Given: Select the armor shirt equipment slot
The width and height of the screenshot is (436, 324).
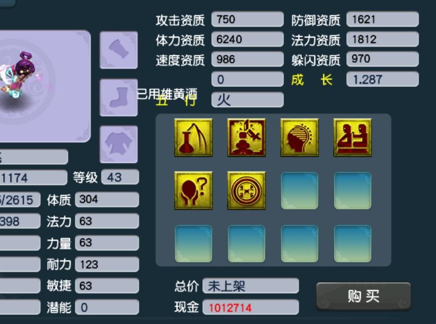Looking at the screenshot, I should pyautogui.click(x=119, y=144).
